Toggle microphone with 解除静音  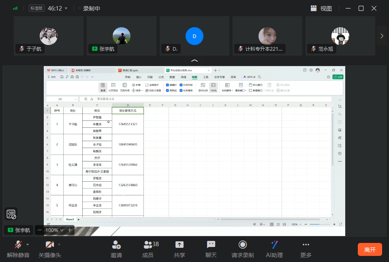coord(18,245)
